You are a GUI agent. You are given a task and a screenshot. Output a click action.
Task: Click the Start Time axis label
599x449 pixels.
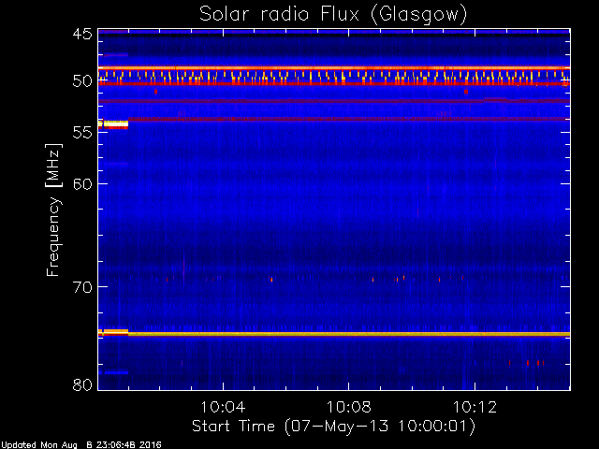click(333, 427)
